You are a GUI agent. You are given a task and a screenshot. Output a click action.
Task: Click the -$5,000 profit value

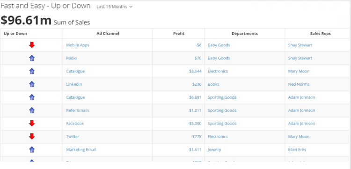coord(195,123)
